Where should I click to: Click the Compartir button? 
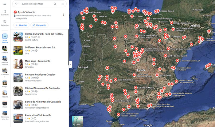pos(39,25)
